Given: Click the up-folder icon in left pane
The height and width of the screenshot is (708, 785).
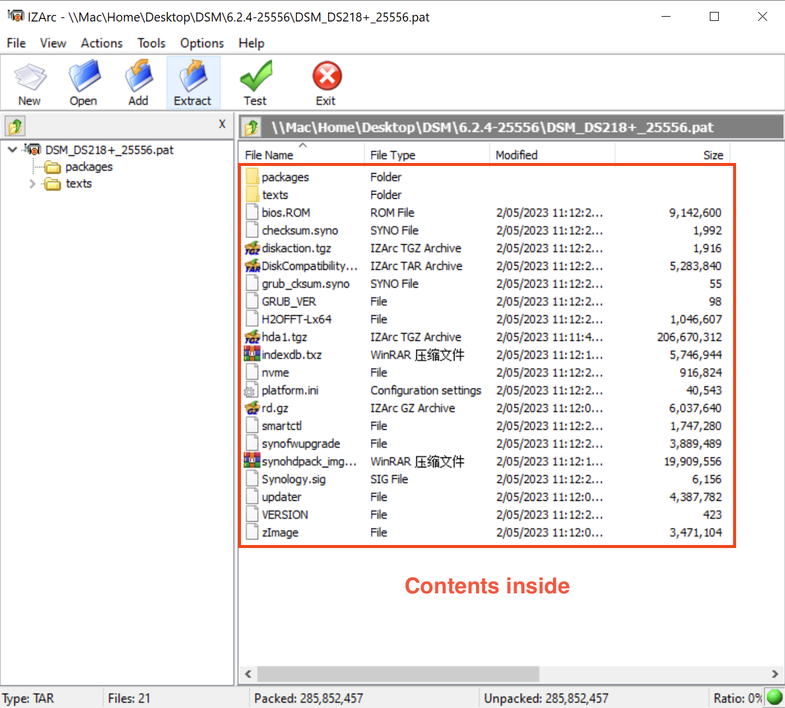Looking at the screenshot, I should pyautogui.click(x=16, y=126).
